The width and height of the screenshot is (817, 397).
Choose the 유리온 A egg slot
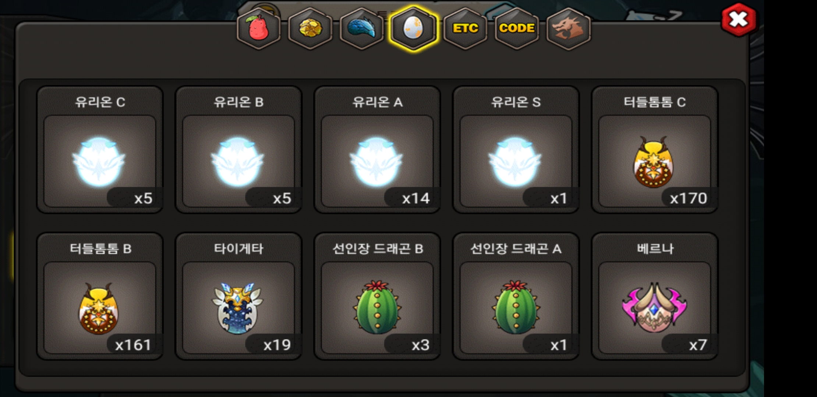(x=377, y=150)
